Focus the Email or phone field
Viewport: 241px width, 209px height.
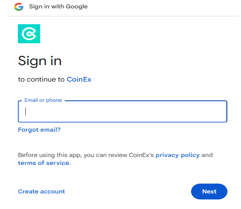coord(122,111)
